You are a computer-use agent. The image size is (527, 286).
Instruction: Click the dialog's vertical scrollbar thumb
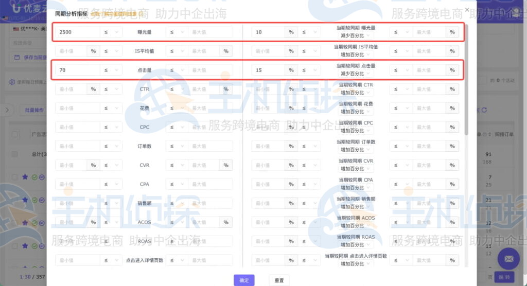coord(466,80)
